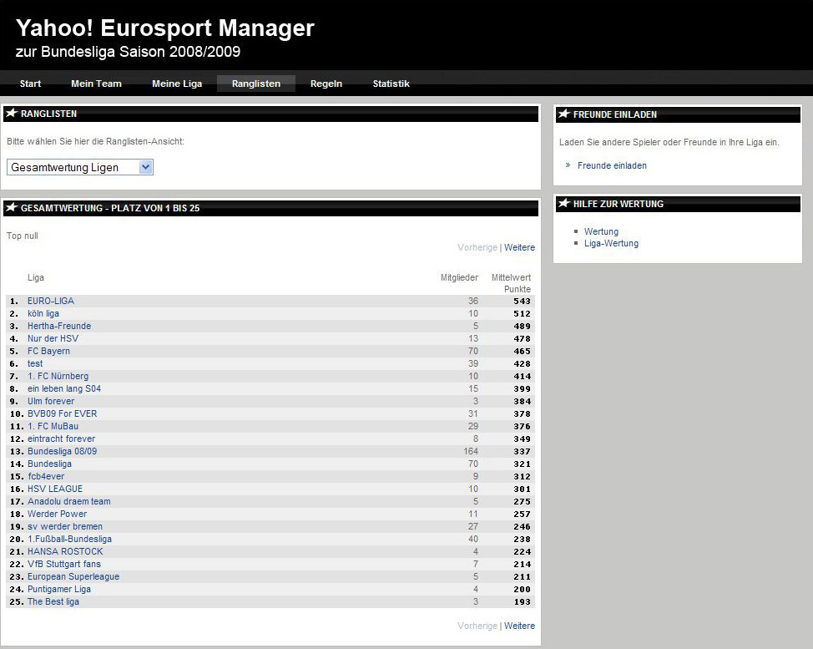Open the VfB Stuttgart fans league
Viewport: 813px width, 649px height.
[x=64, y=564]
